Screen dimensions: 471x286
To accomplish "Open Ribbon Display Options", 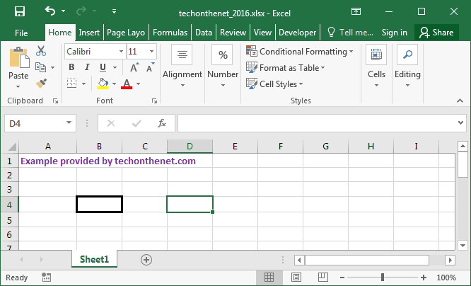I will [x=356, y=11].
